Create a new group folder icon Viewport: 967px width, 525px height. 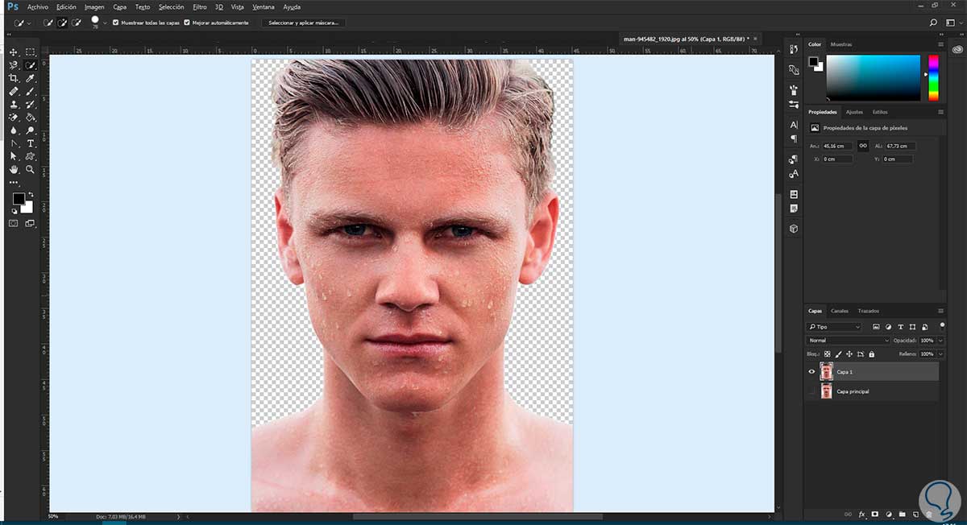(903, 514)
